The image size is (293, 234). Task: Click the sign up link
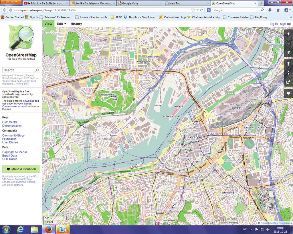pos(285,24)
